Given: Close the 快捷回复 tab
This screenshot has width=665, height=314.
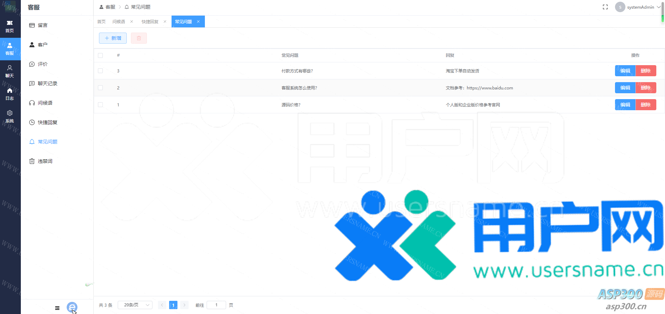Looking at the screenshot, I should pos(165,21).
